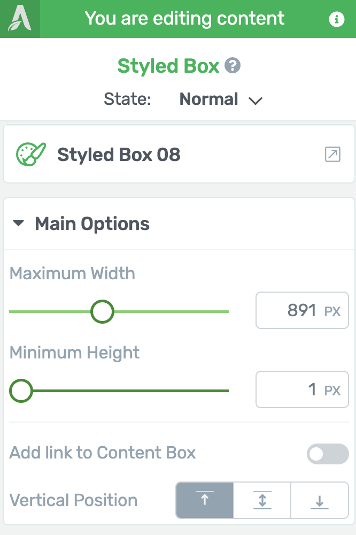Viewport: 356px width, 535px height.
Task: Click the PX unit next to 891
Action: pos(332,311)
